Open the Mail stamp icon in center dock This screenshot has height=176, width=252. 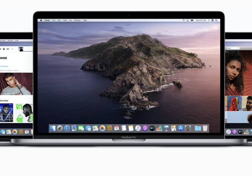74,128
